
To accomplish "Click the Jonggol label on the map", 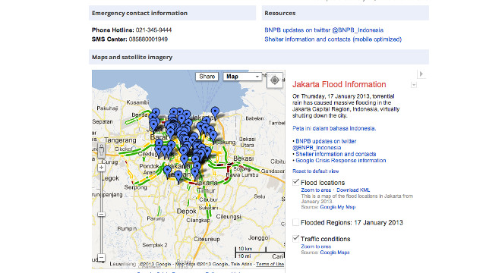I will tap(259, 237).
